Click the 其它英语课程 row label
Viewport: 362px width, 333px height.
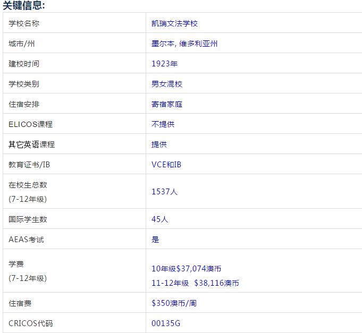[x=31, y=144]
